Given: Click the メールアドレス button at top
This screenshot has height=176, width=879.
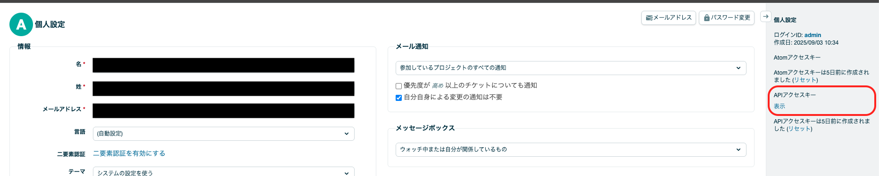Looking at the screenshot, I should pos(668,18).
